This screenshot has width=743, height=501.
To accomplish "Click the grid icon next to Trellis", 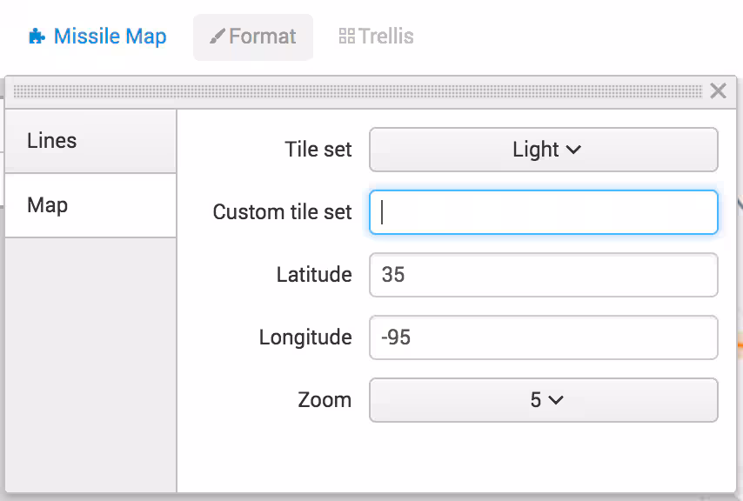I will [346, 37].
